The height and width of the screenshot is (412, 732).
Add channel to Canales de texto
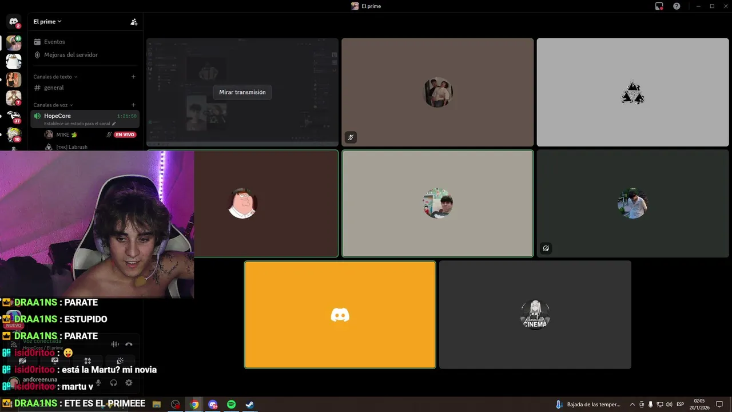point(133,77)
